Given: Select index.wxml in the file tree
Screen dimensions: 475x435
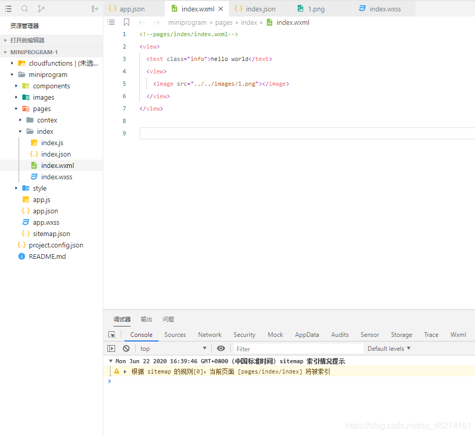Looking at the screenshot, I should [x=52, y=165].
